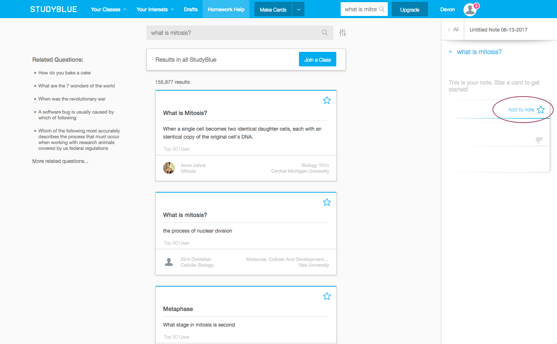Open the Central Michigan University link
The height and width of the screenshot is (344, 557).
[300, 171]
